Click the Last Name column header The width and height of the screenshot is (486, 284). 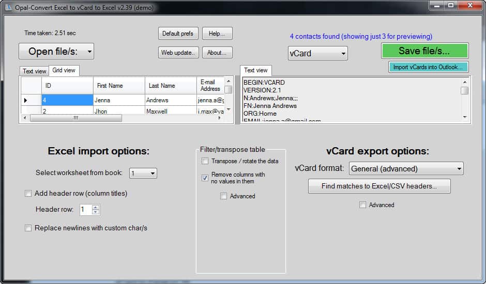click(171, 86)
